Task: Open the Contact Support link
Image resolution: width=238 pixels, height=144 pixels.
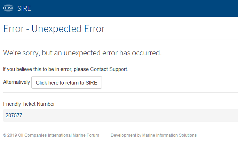Action: [109, 69]
